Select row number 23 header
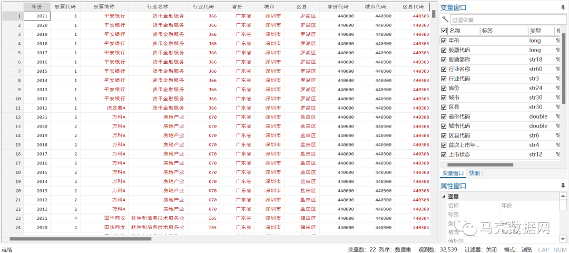The height and width of the screenshot is (253, 569). point(13,218)
